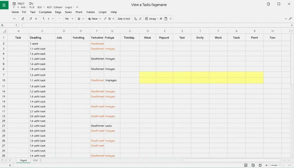Click the horizontal scrollbar track

pos(232,160)
